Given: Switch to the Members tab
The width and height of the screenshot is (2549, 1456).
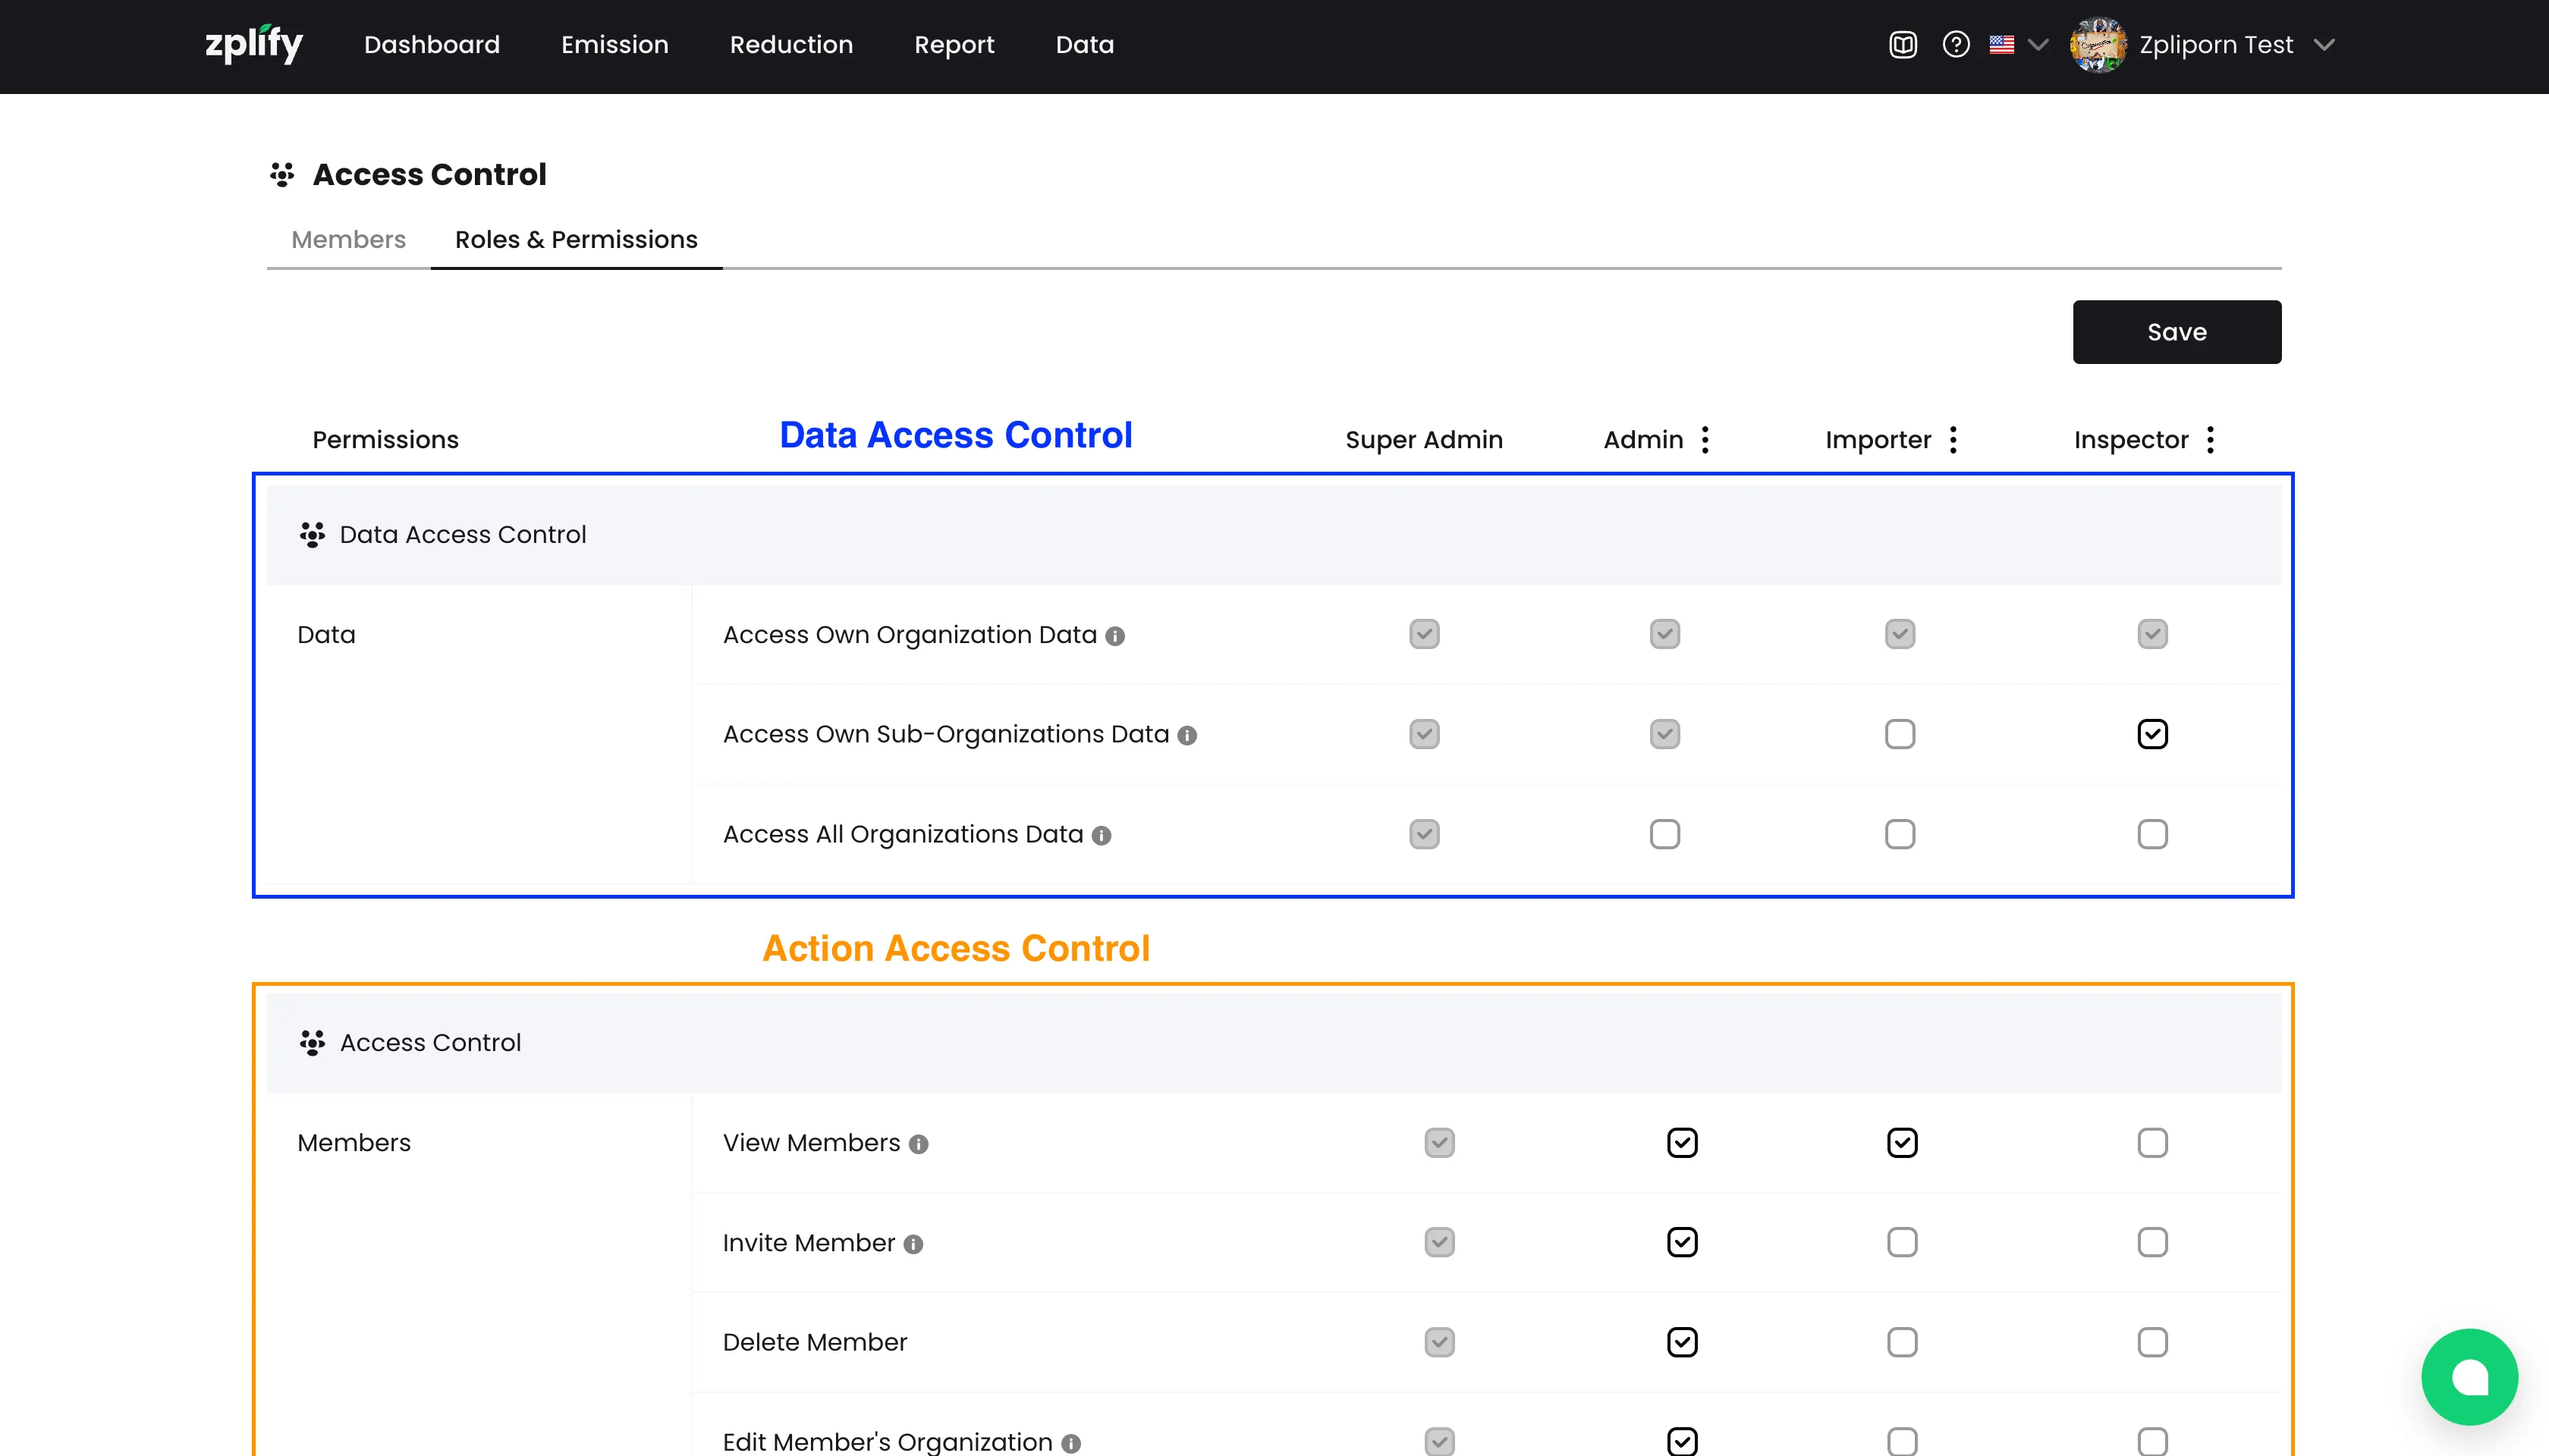Looking at the screenshot, I should pos(348,240).
